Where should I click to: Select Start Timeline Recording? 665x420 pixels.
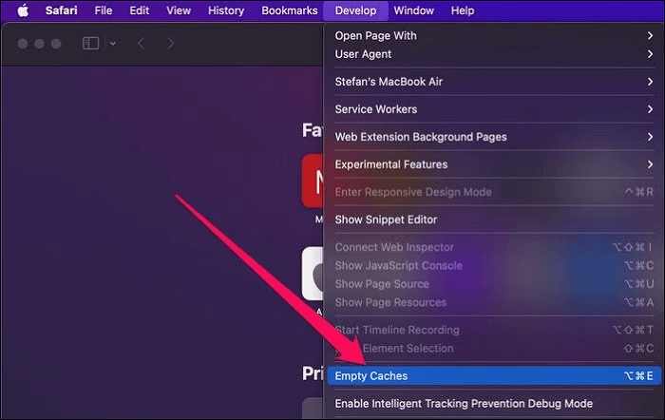[494, 330]
